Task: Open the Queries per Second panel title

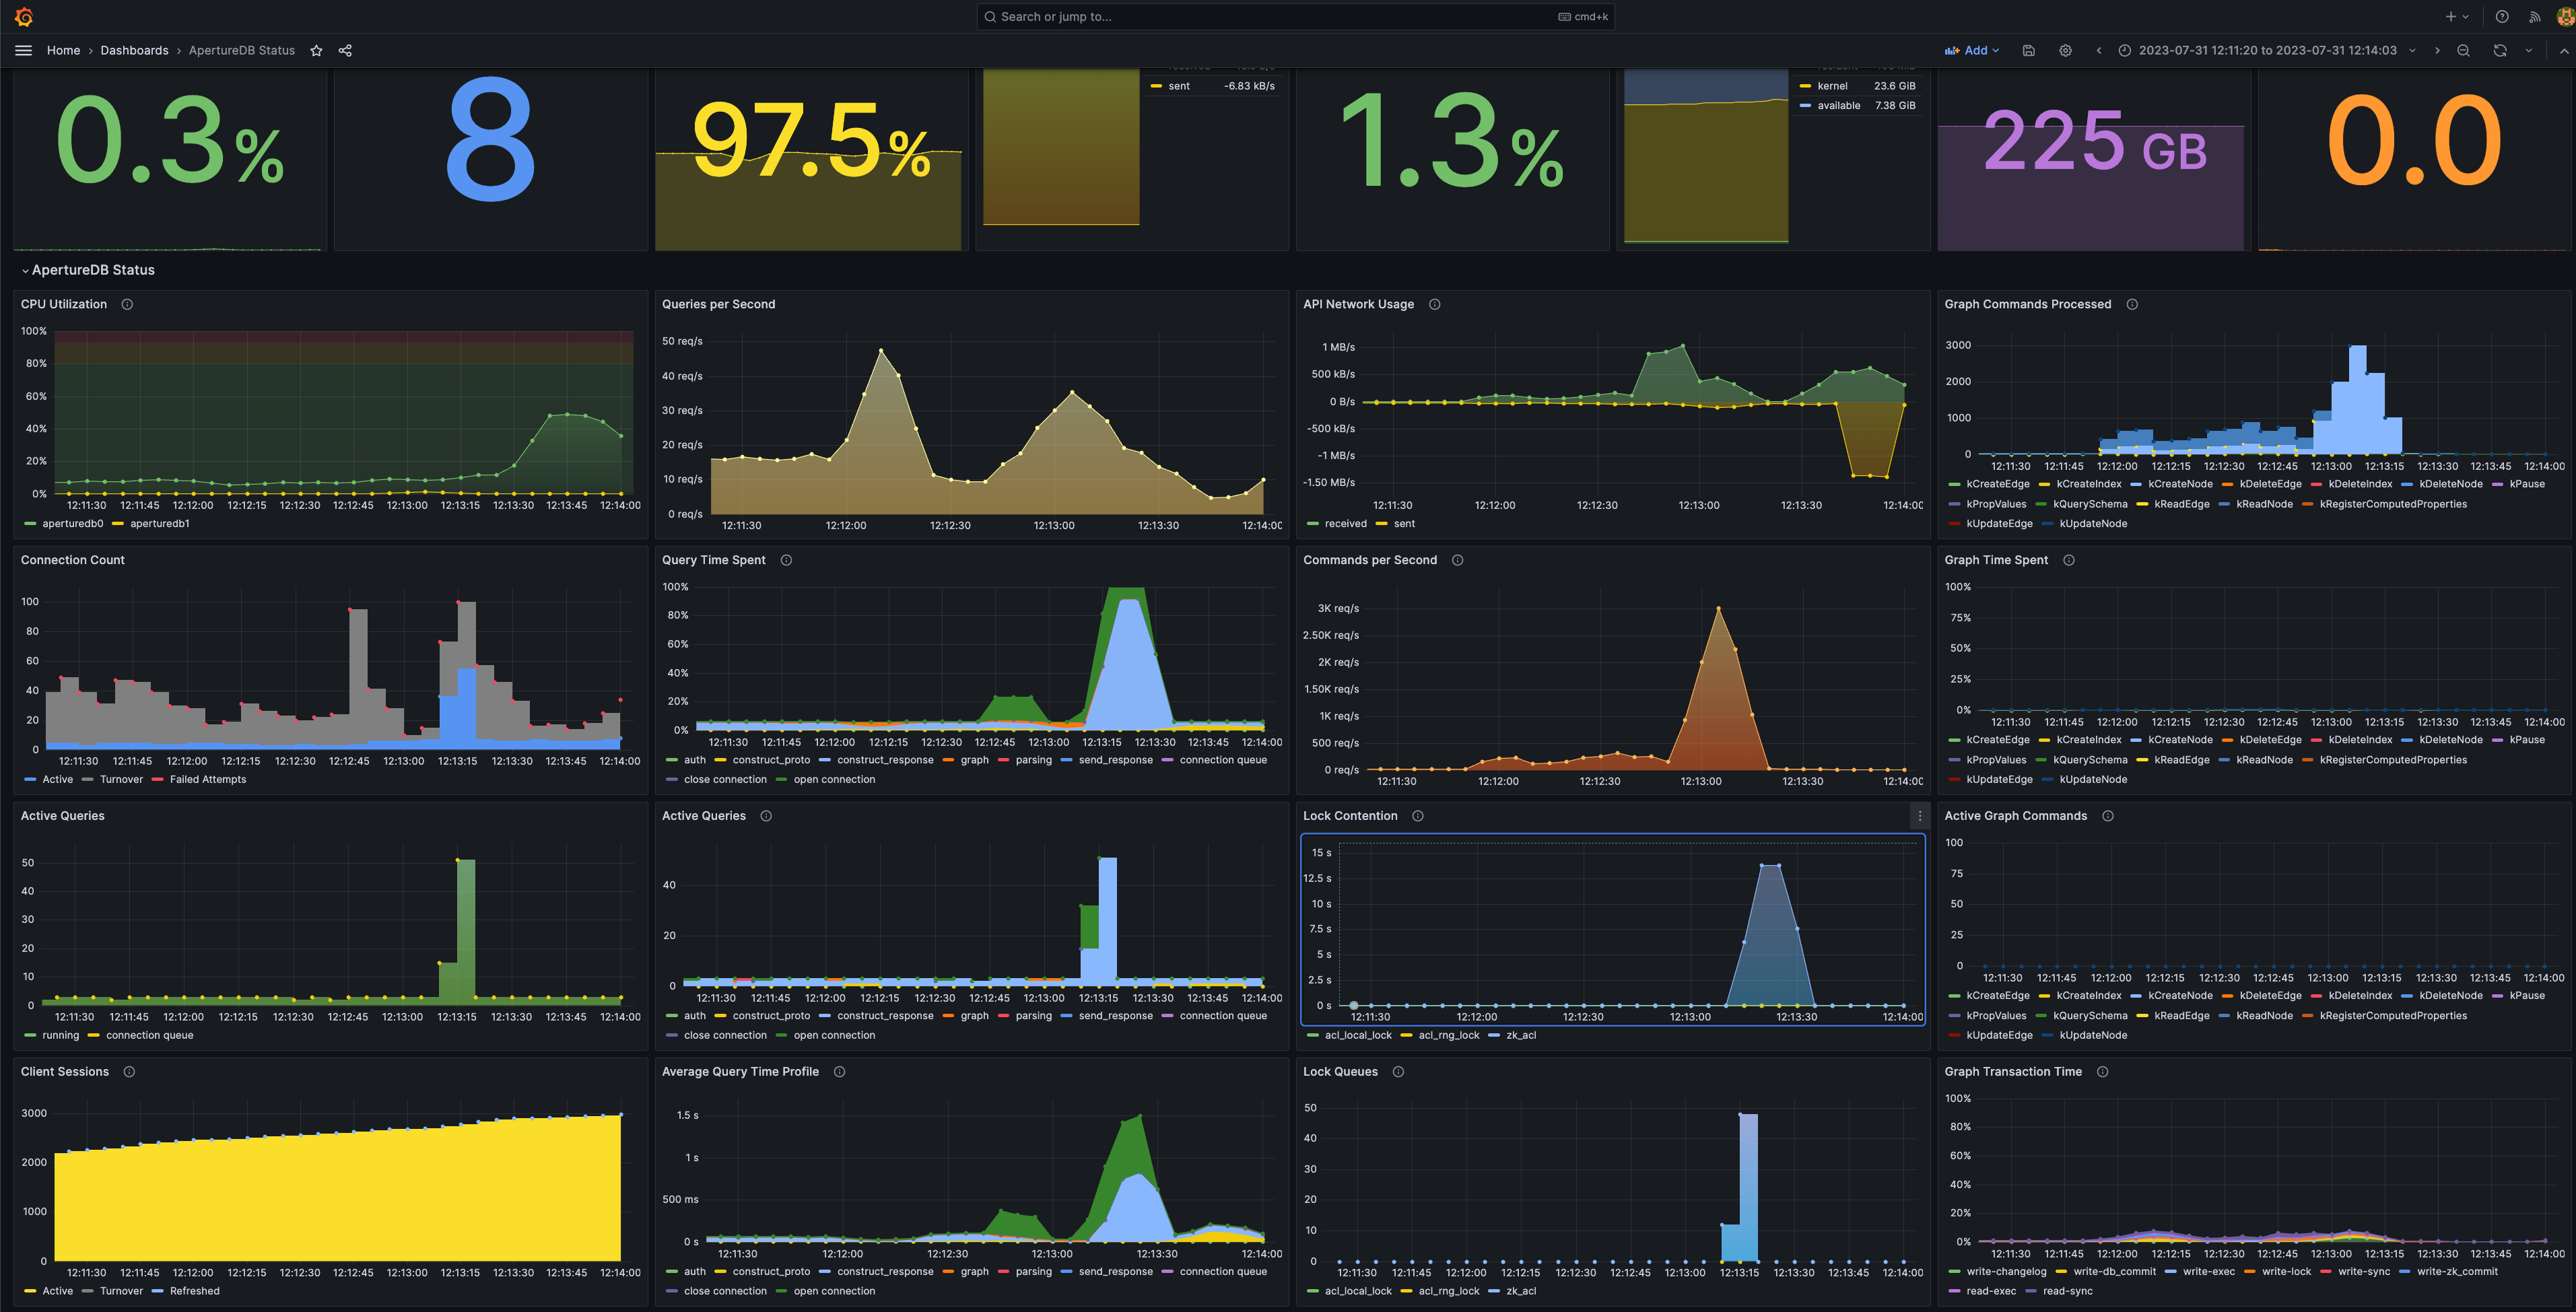Action: point(718,304)
